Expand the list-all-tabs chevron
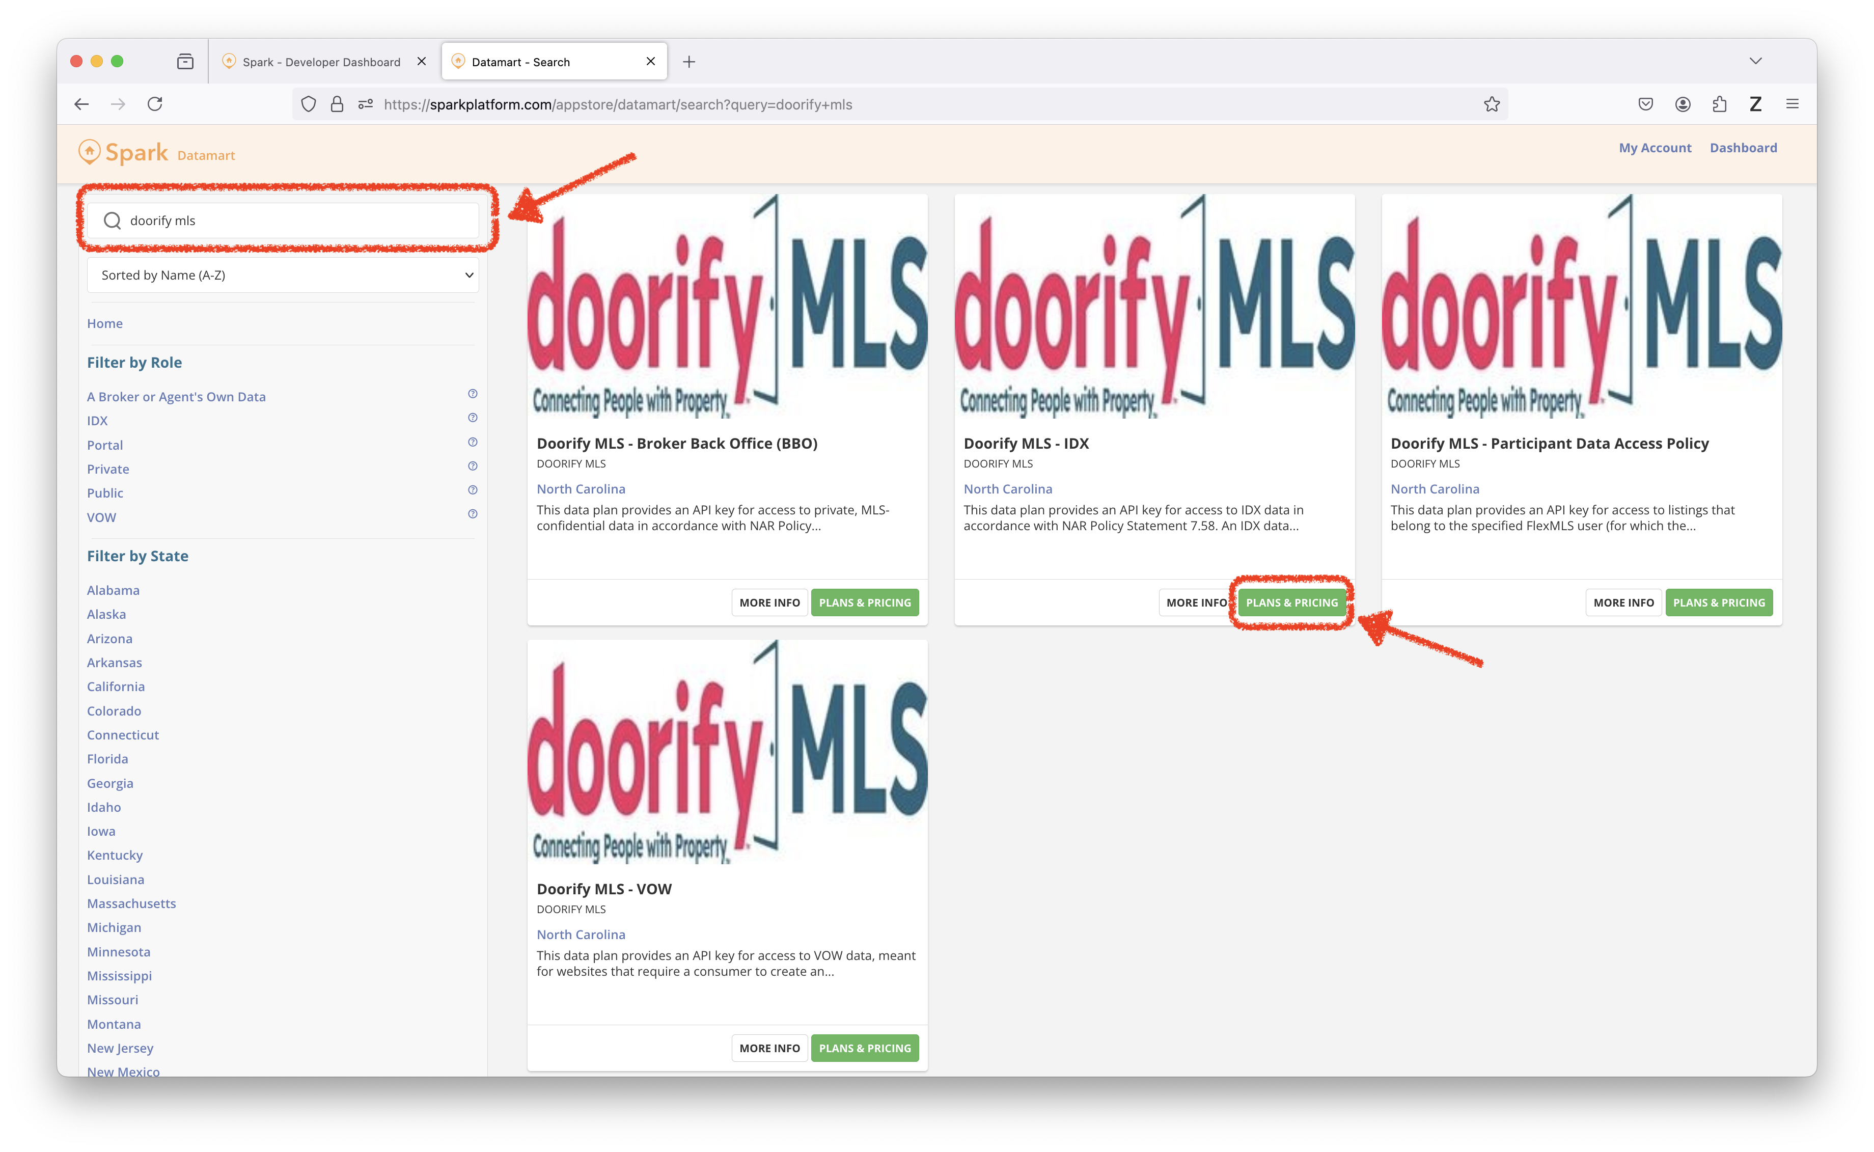This screenshot has height=1152, width=1874. [1755, 61]
